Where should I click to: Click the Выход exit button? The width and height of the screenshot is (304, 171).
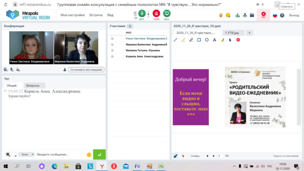point(294,15)
